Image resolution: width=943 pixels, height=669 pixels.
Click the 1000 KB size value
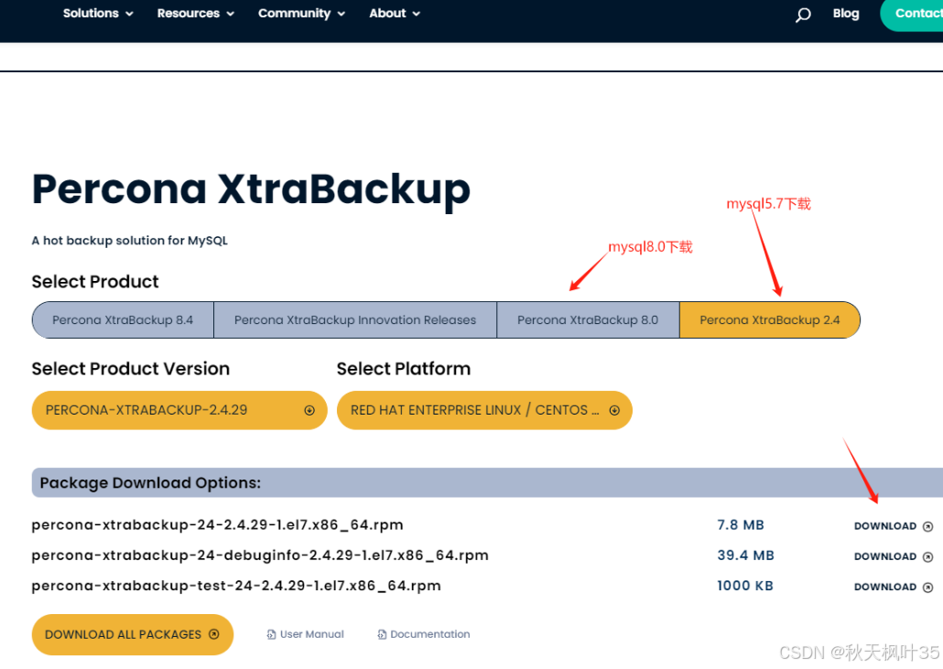pos(744,586)
